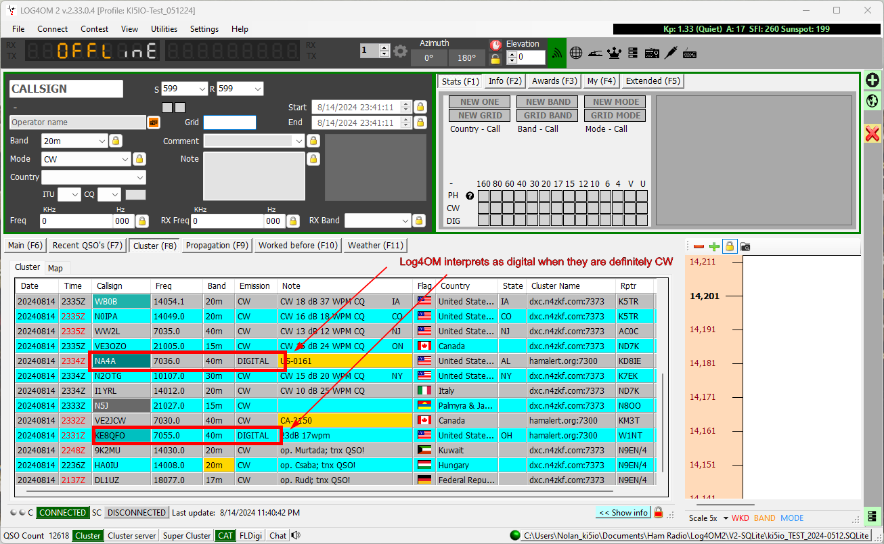Open the Contest menu
This screenshot has width=884, height=544.
(94, 29)
